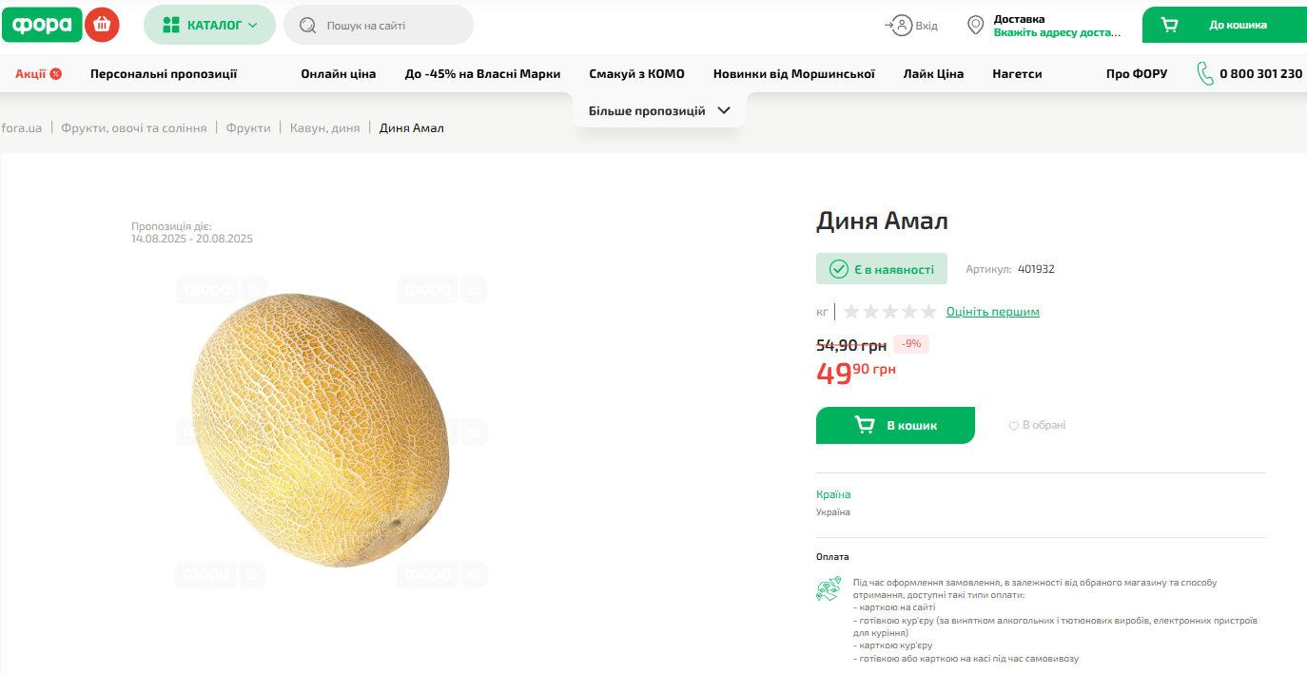Click the red percent badge by Акції

click(x=56, y=74)
